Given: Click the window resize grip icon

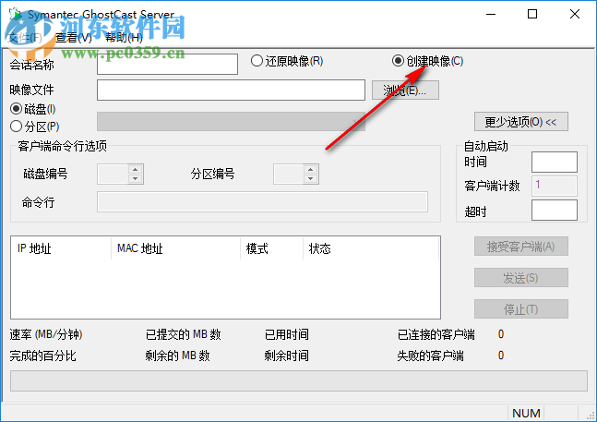Looking at the screenshot, I should (591, 415).
